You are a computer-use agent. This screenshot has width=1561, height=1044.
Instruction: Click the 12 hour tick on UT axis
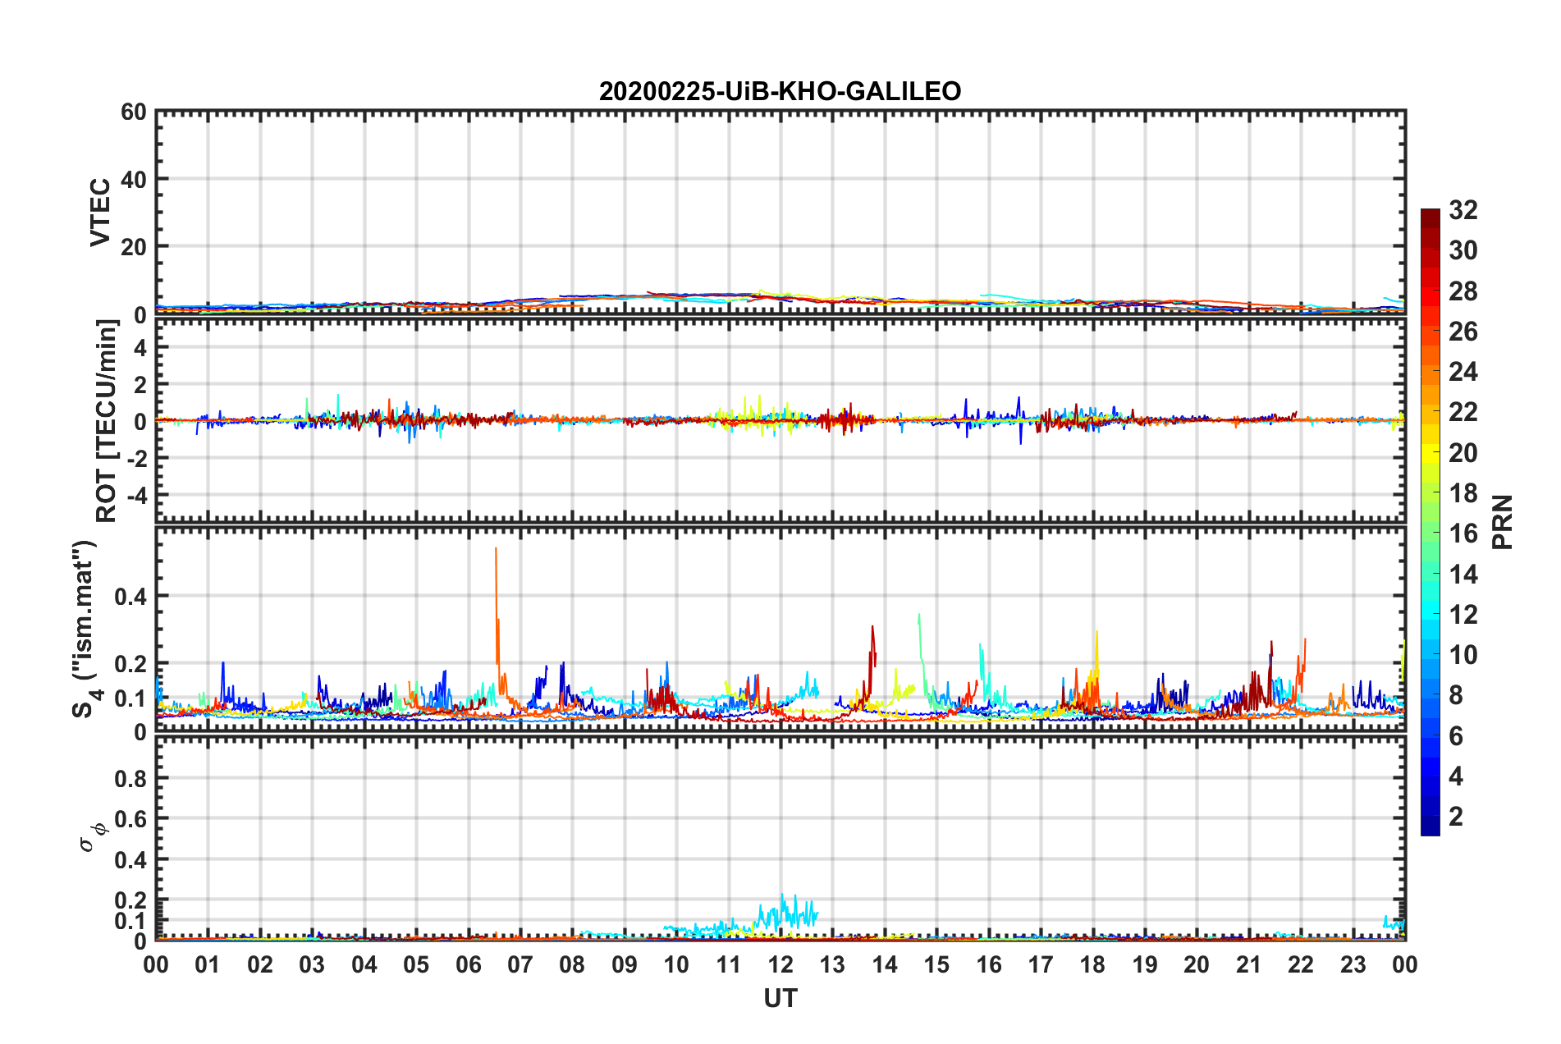780,964
